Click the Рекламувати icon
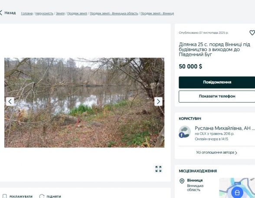Image resolution: width=255 pixels, height=198 pixels. tap(4, 196)
